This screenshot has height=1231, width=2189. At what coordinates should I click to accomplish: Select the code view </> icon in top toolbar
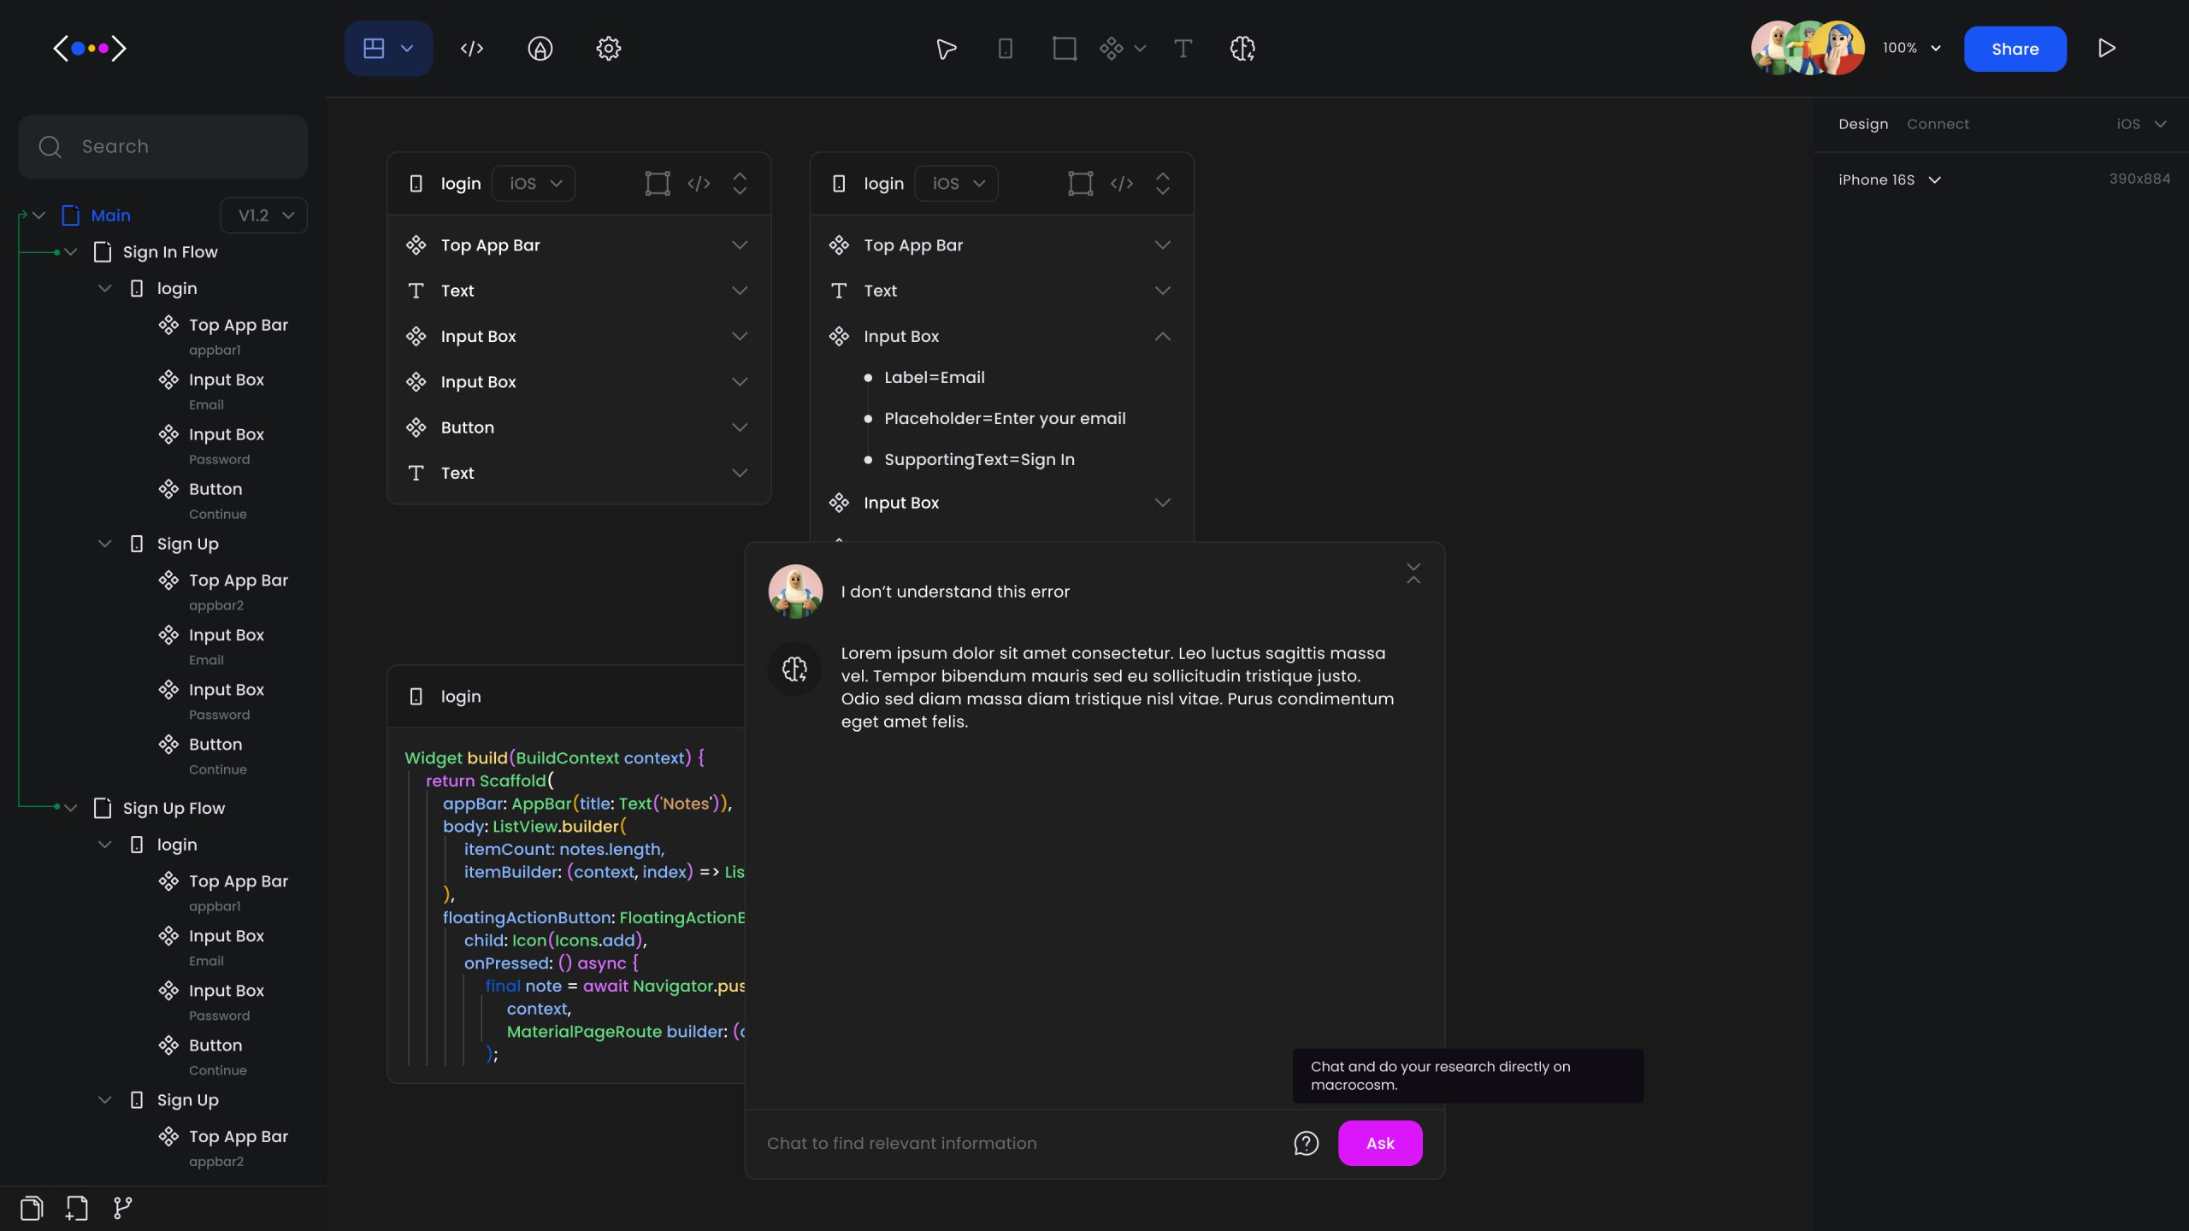coord(471,48)
